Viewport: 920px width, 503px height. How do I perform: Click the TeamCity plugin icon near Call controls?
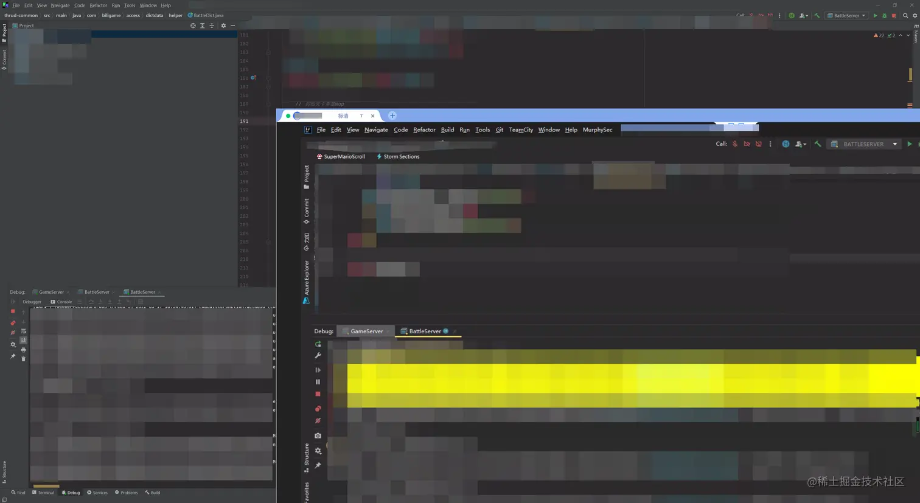[x=786, y=144]
